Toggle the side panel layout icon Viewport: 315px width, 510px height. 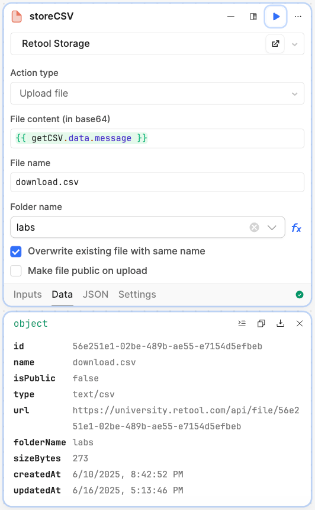[253, 16]
